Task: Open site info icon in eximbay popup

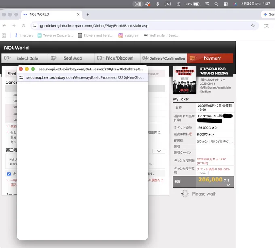Action: point(21,78)
